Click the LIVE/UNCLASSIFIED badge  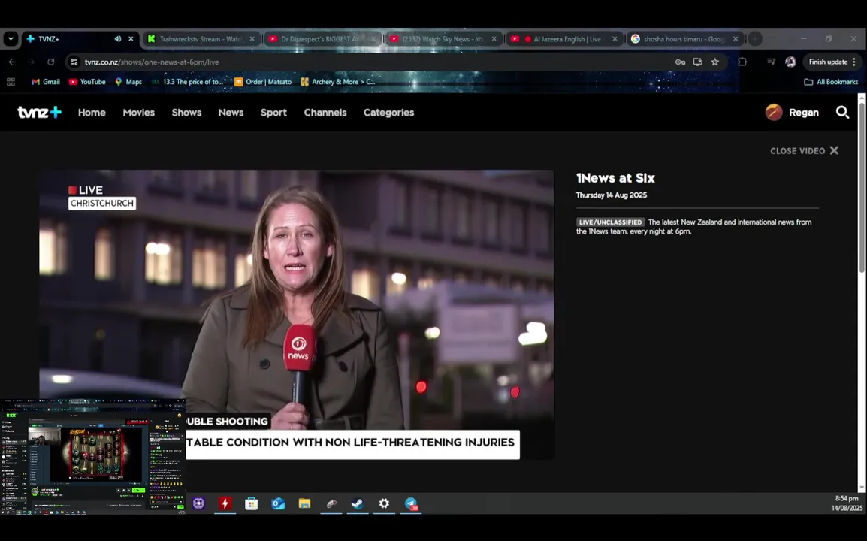coord(611,222)
